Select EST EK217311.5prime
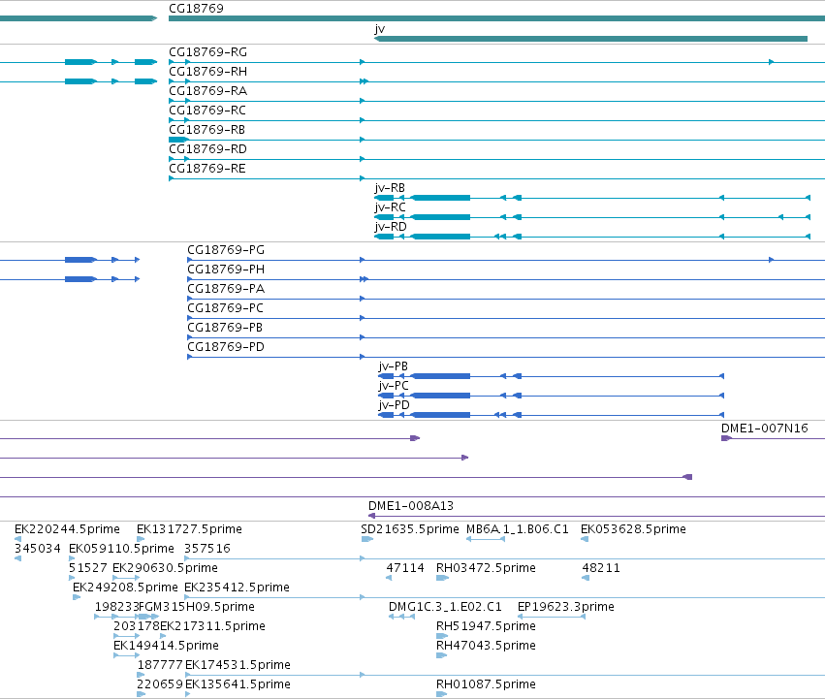825x699 pixels. tap(212, 626)
